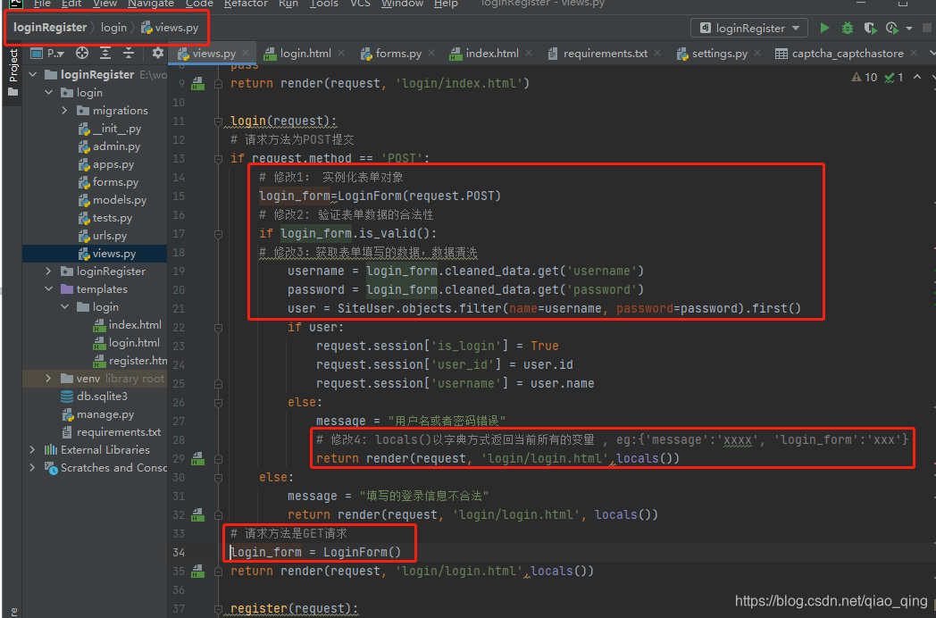Expand External Libraries node

click(33, 449)
